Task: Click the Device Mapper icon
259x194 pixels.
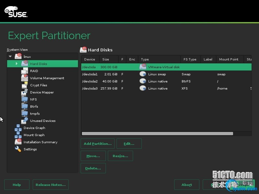Action: 25,92
